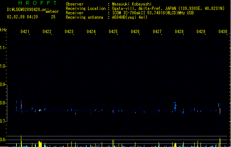Screen dimensions: 231x147
Task: Click the A504HB(yagi 4el) antenna text
Action: 130,17
